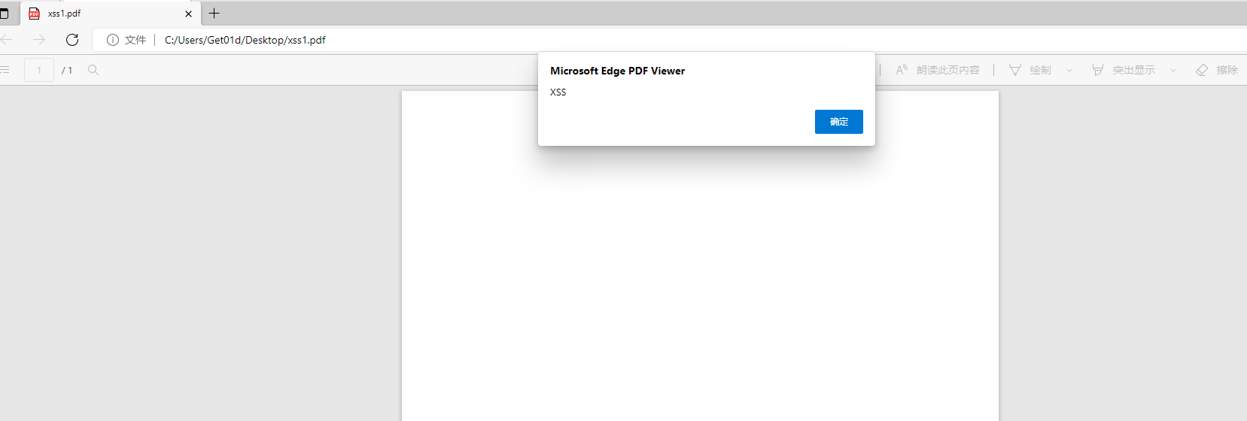Click the PDF favicon on the tab

[34, 14]
